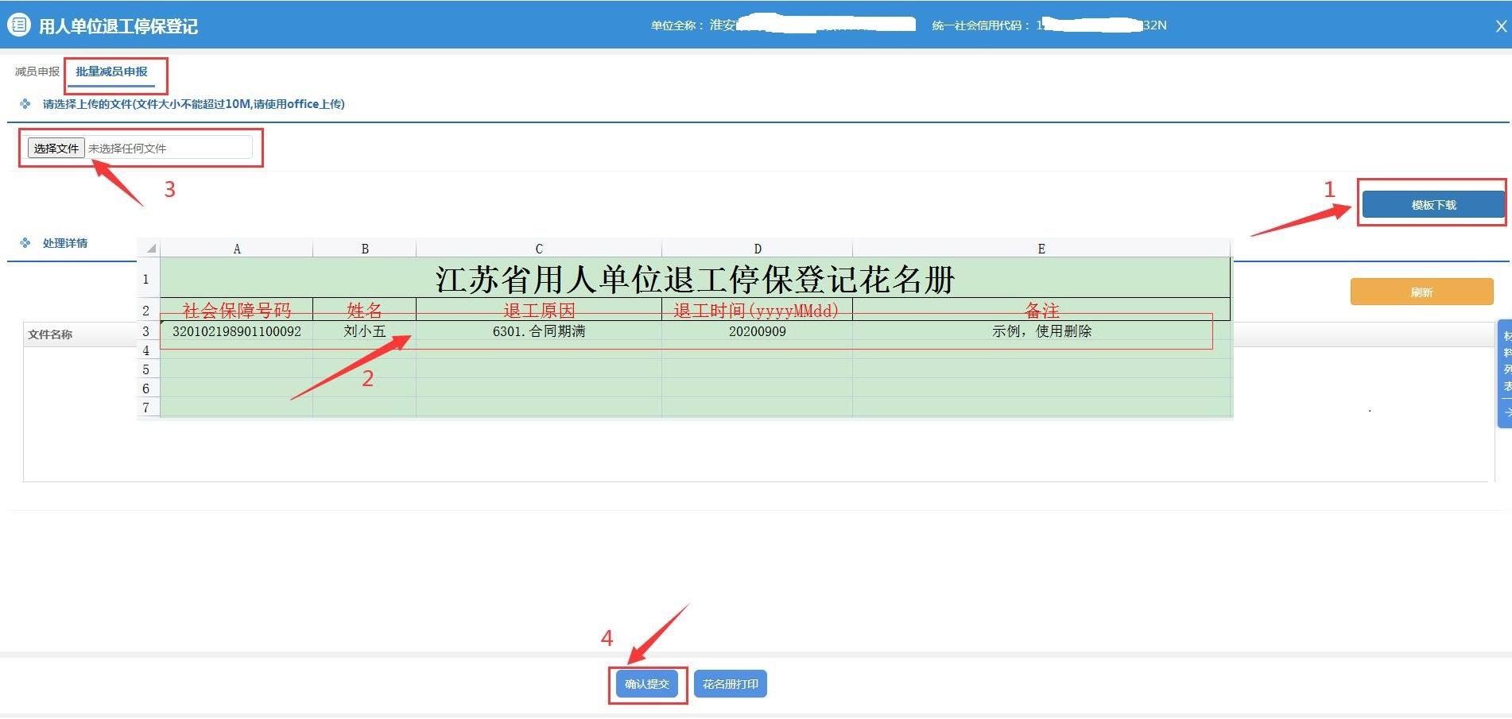1512x719 pixels.
Task: Click the diamond icon before 处理详情
Action: [26, 242]
